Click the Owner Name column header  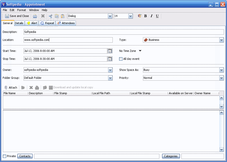point(206,93)
